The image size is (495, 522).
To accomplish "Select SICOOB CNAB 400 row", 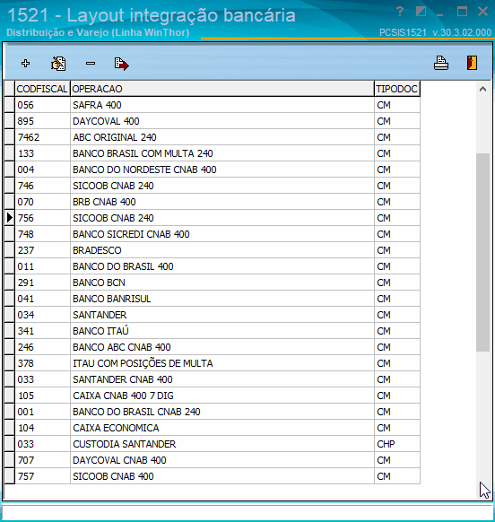I will [212, 476].
